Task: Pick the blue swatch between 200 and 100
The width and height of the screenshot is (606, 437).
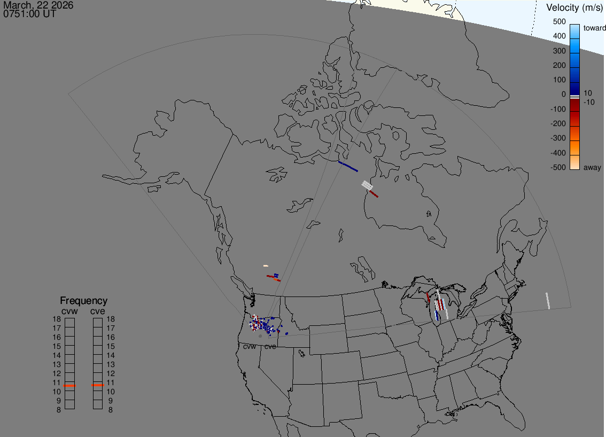Action: point(574,75)
